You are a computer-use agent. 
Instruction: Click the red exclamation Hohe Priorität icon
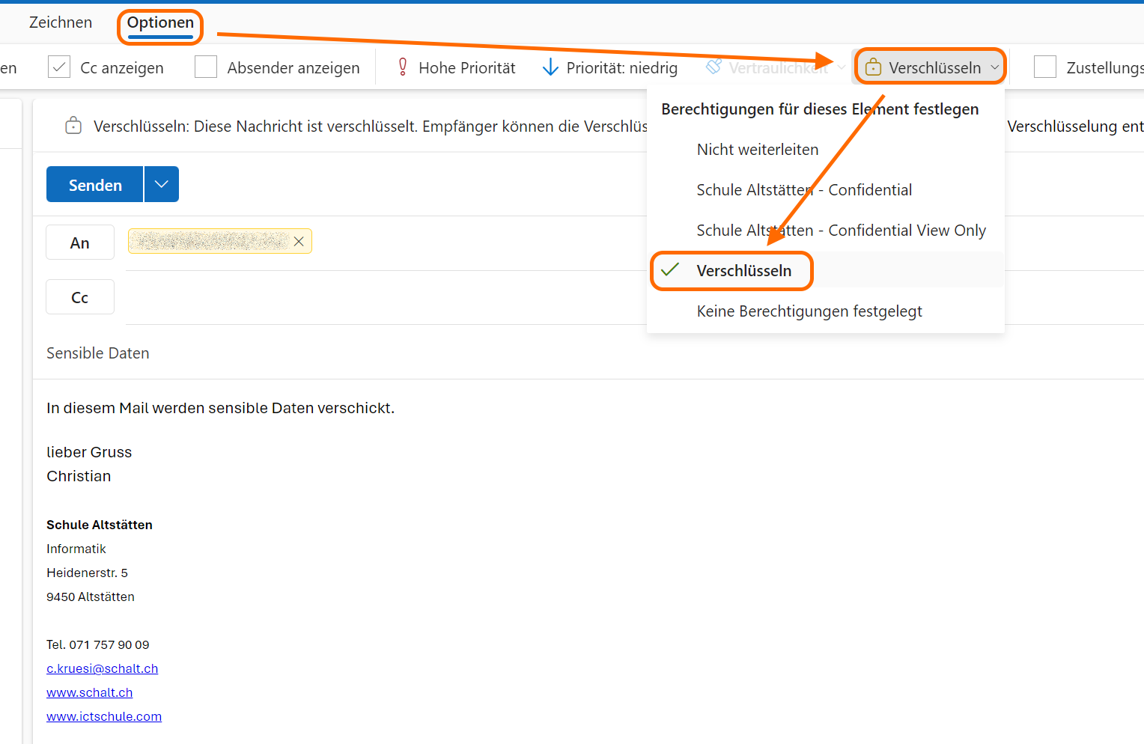pos(403,67)
